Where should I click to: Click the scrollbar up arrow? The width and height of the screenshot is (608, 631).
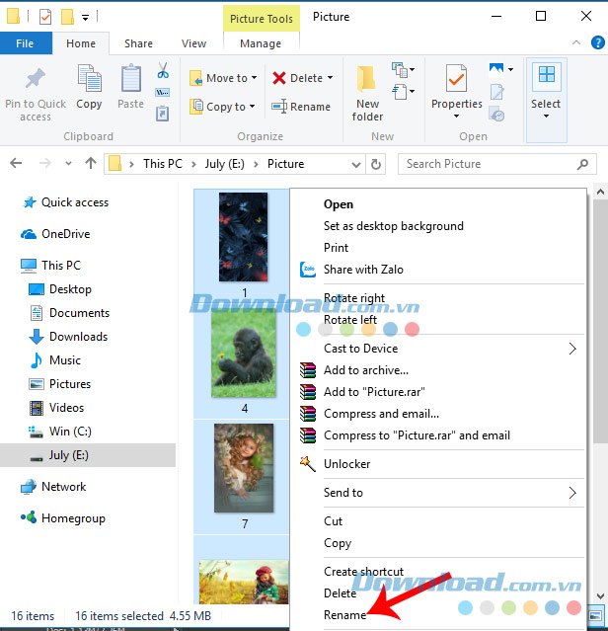600,192
